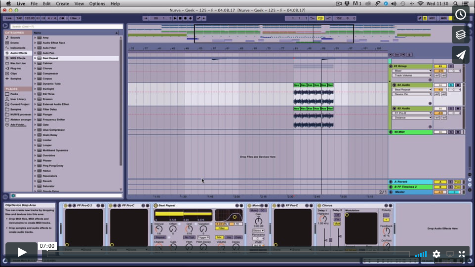475x267 pixels.
Task: Click the Link button in control bar
Action: (x=8, y=18)
